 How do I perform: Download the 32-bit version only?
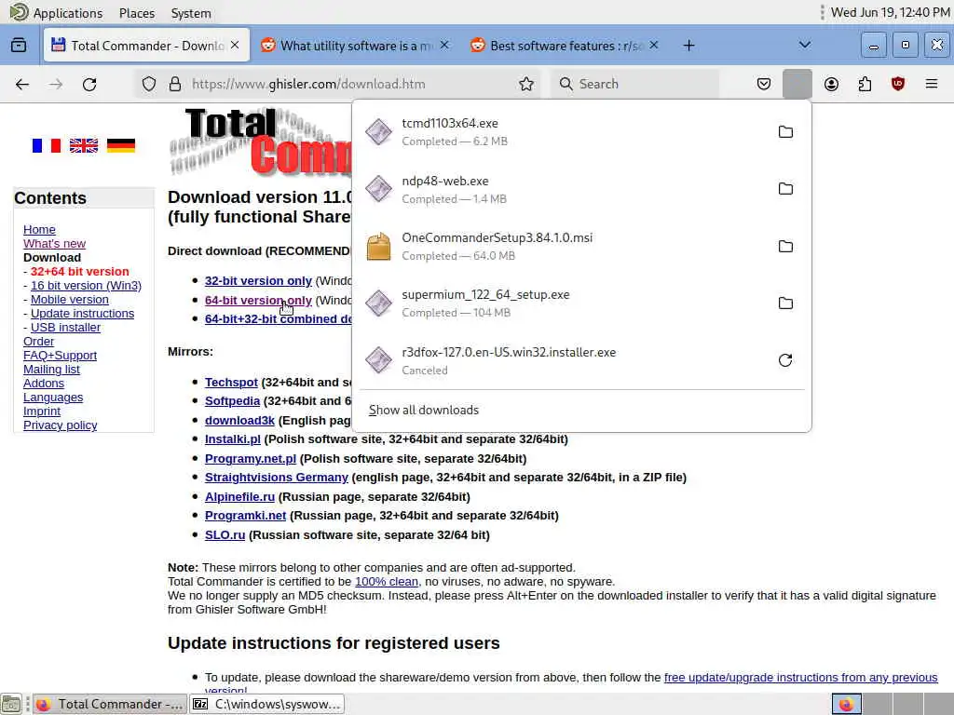[258, 281]
